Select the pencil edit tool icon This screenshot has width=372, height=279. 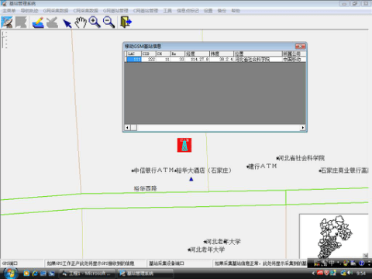click(x=38, y=22)
